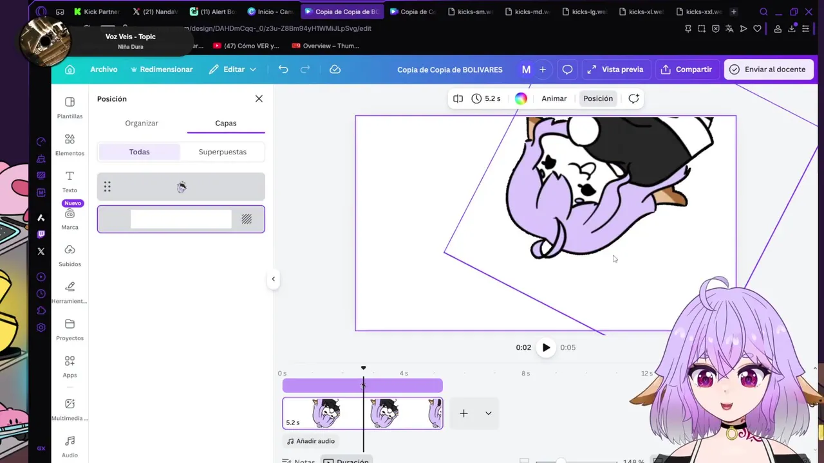Open Opera browser menu logo
Screen dimensions: 824x463
pos(41,12)
